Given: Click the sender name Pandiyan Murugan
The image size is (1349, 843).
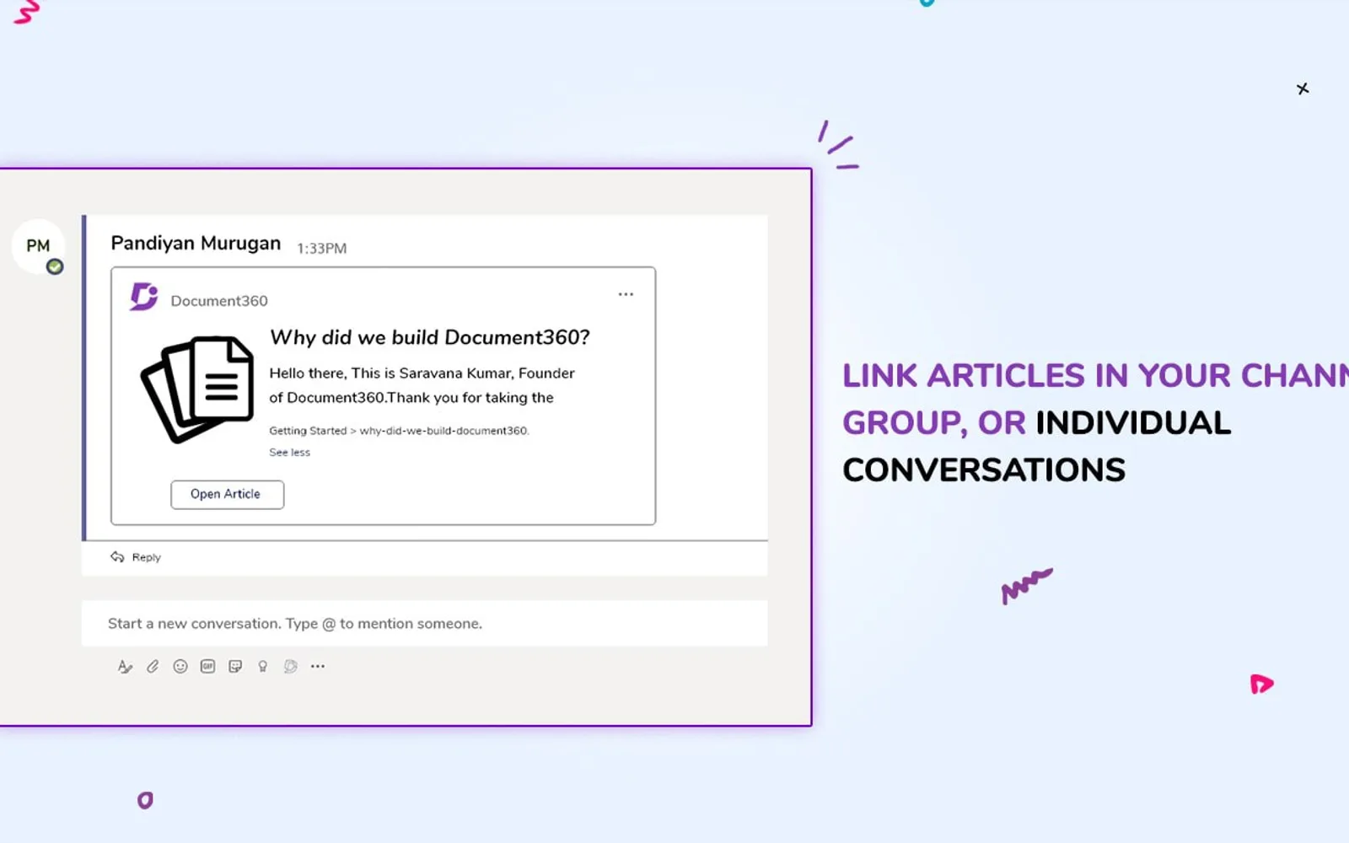Looking at the screenshot, I should click(x=196, y=244).
